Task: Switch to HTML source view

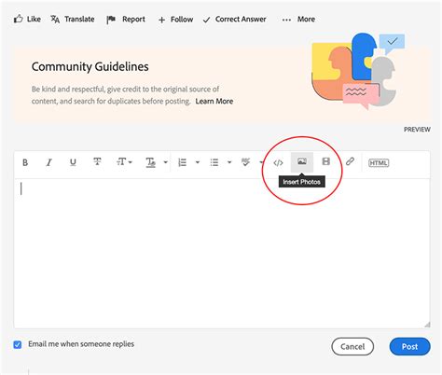Action: 379,162
